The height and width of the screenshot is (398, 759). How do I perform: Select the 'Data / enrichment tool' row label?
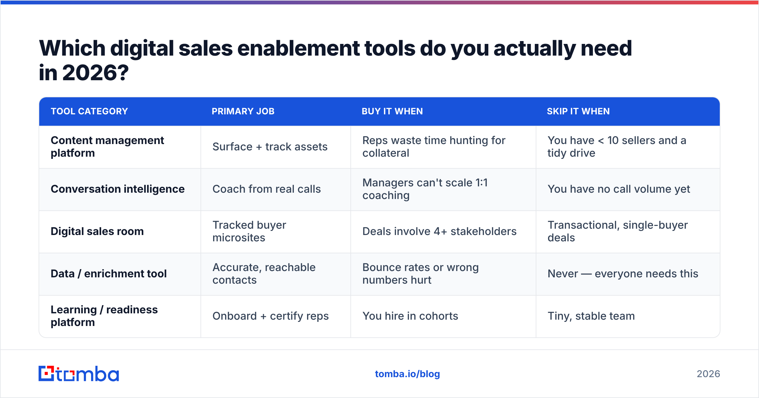click(x=108, y=274)
